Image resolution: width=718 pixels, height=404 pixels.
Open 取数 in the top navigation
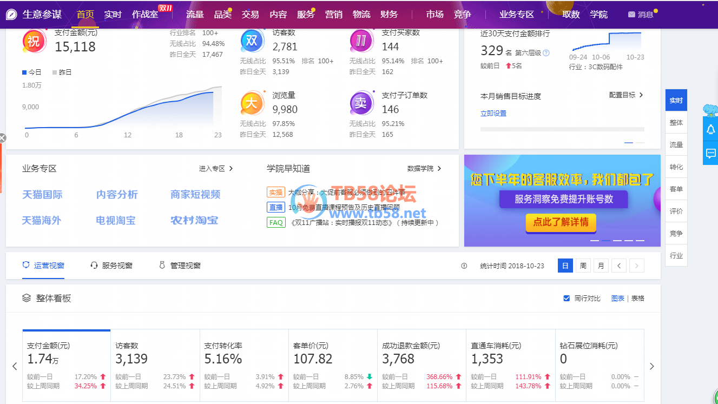click(571, 15)
